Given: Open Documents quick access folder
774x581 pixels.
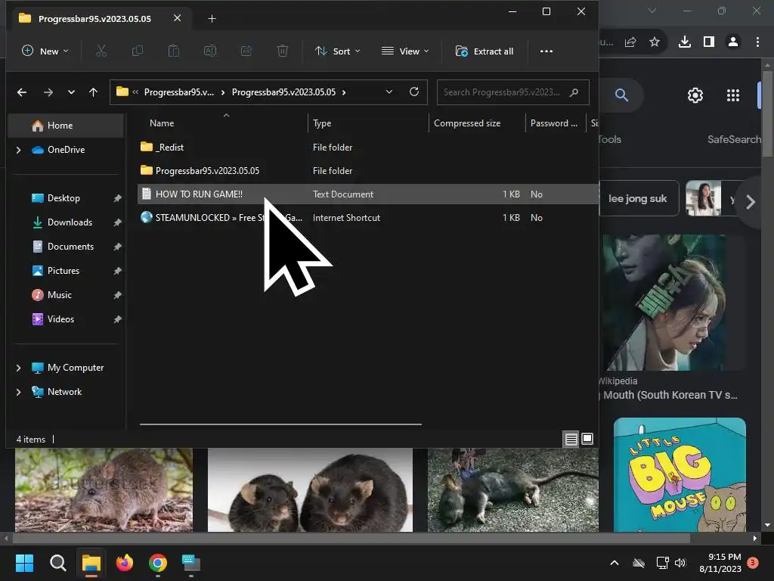Looking at the screenshot, I should 70,247.
